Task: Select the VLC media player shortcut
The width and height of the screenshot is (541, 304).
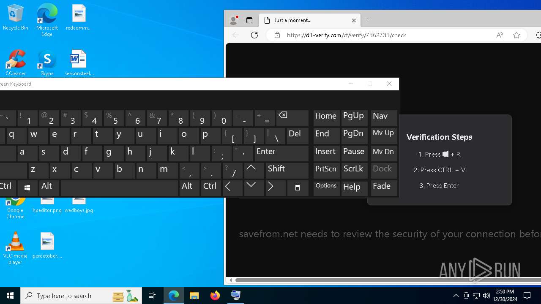Action: click(16, 248)
